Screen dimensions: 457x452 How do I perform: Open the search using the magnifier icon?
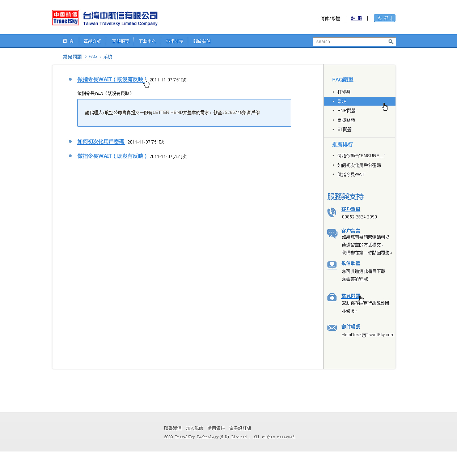[x=391, y=42]
